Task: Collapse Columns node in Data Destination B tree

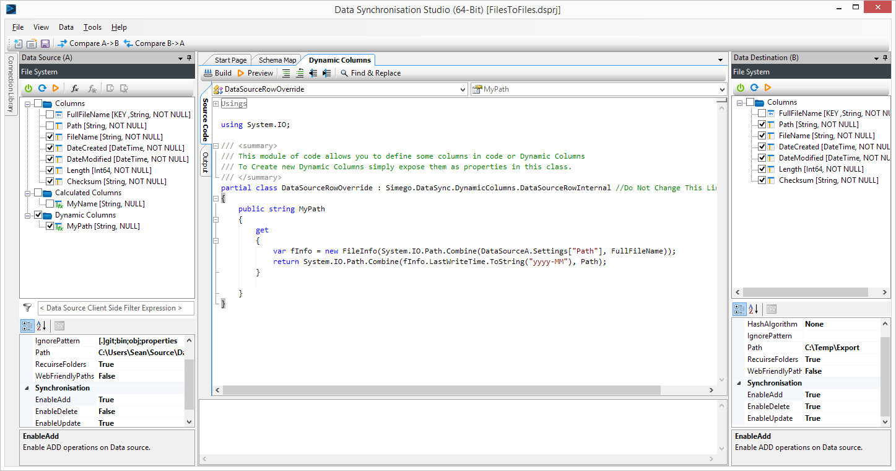Action: tap(740, 102)
